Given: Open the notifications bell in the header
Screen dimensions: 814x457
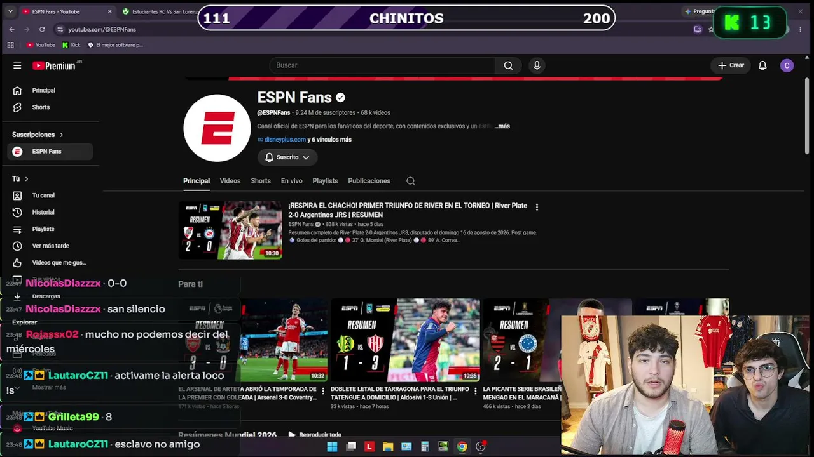Looking at the screenshot, I should pos(762,65).
